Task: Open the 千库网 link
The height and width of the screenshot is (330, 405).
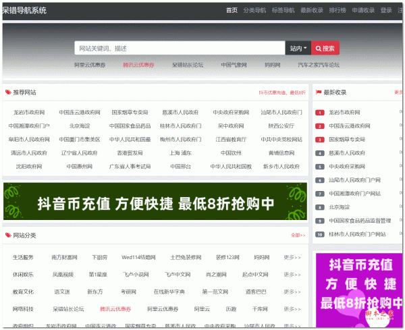Action: [x=260, y=309]
